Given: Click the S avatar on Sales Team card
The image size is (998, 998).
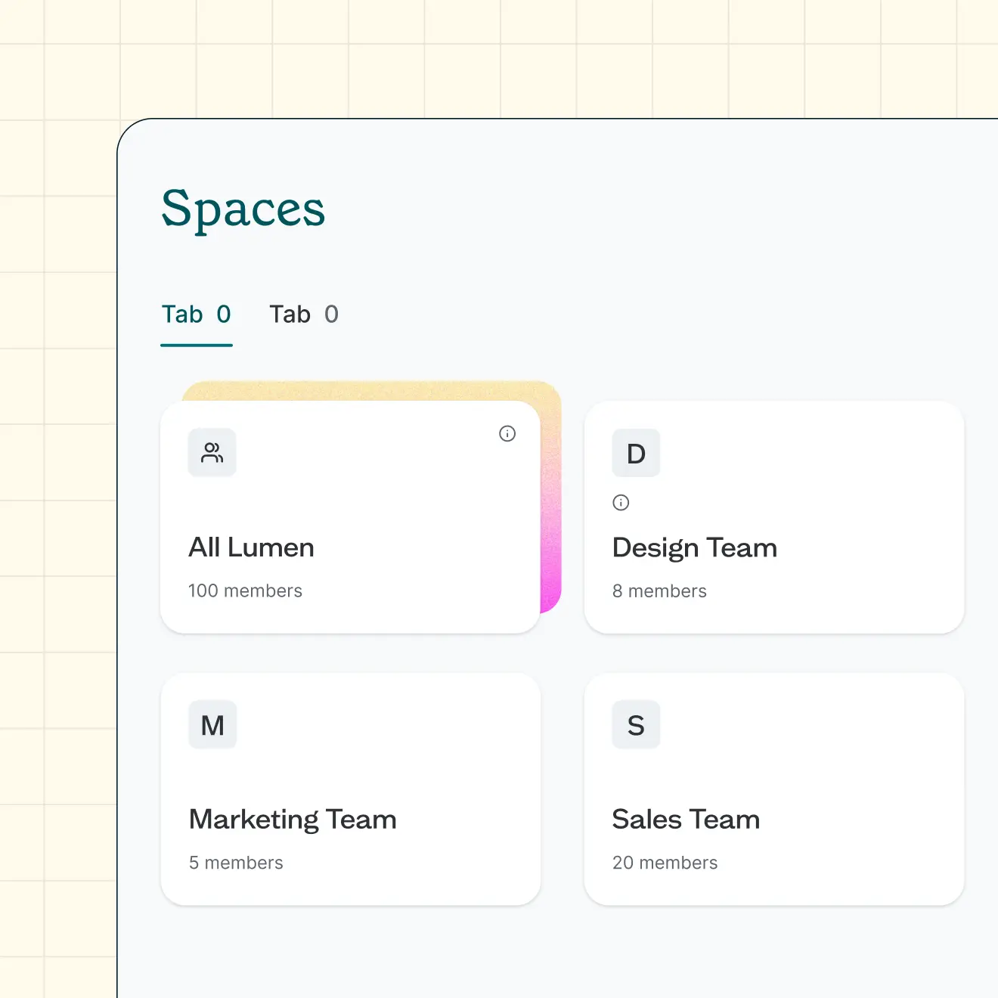Looking at the screenshot, I should [x=636, y=725].
